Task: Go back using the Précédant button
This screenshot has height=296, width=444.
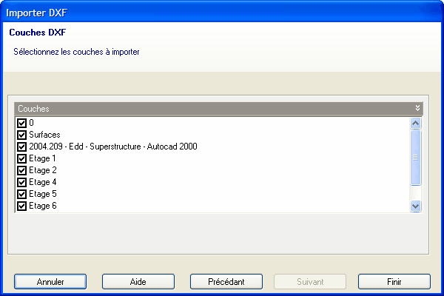Action: pyautogui.click(x=226, y=282)
